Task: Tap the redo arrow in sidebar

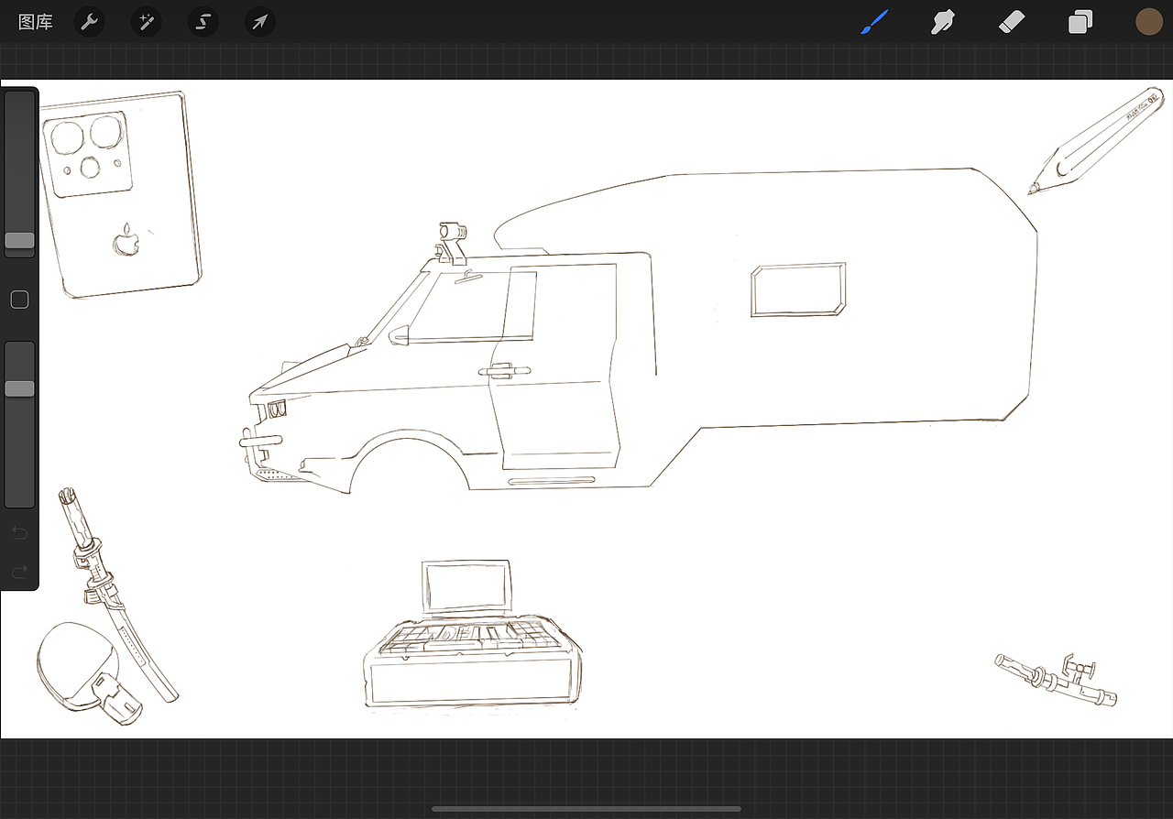Action: coord(19,573)
